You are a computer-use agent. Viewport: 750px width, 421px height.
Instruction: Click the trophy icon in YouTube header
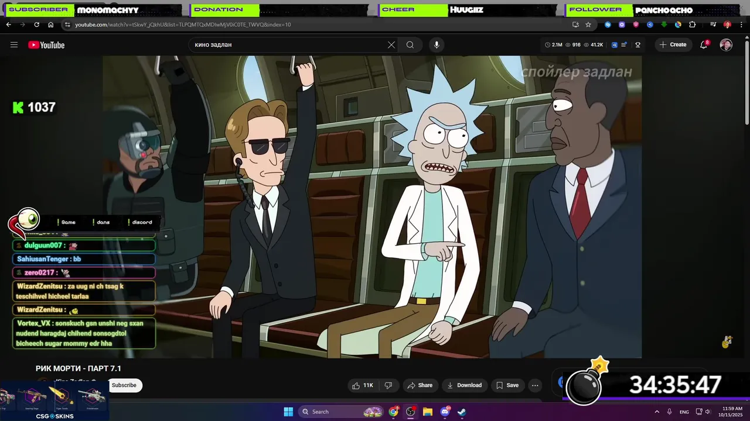tap(637, 45)
